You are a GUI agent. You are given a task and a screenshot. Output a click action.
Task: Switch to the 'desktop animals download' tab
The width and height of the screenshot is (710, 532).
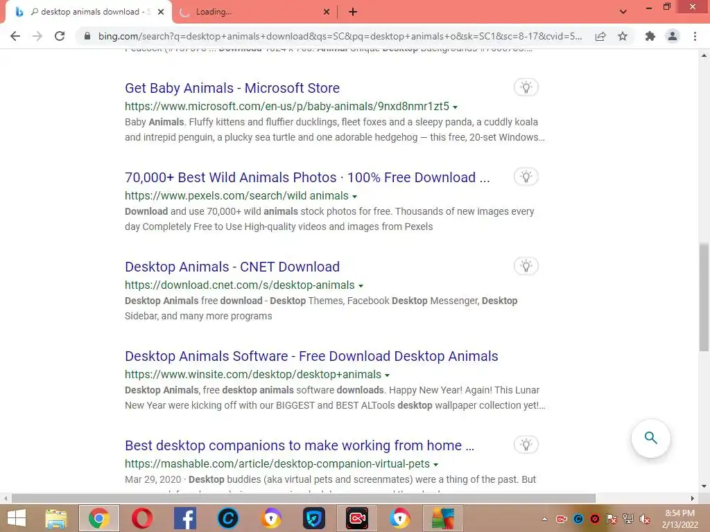pyautogui.click(x=88, y=12)
